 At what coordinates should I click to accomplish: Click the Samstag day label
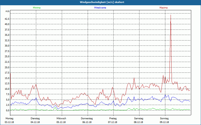click(x=139, y=118)
